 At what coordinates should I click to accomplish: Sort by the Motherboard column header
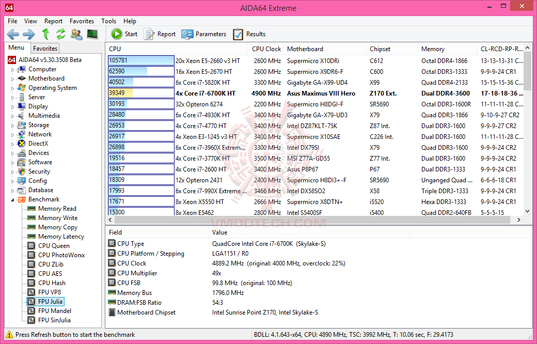[x=325, y=49]
